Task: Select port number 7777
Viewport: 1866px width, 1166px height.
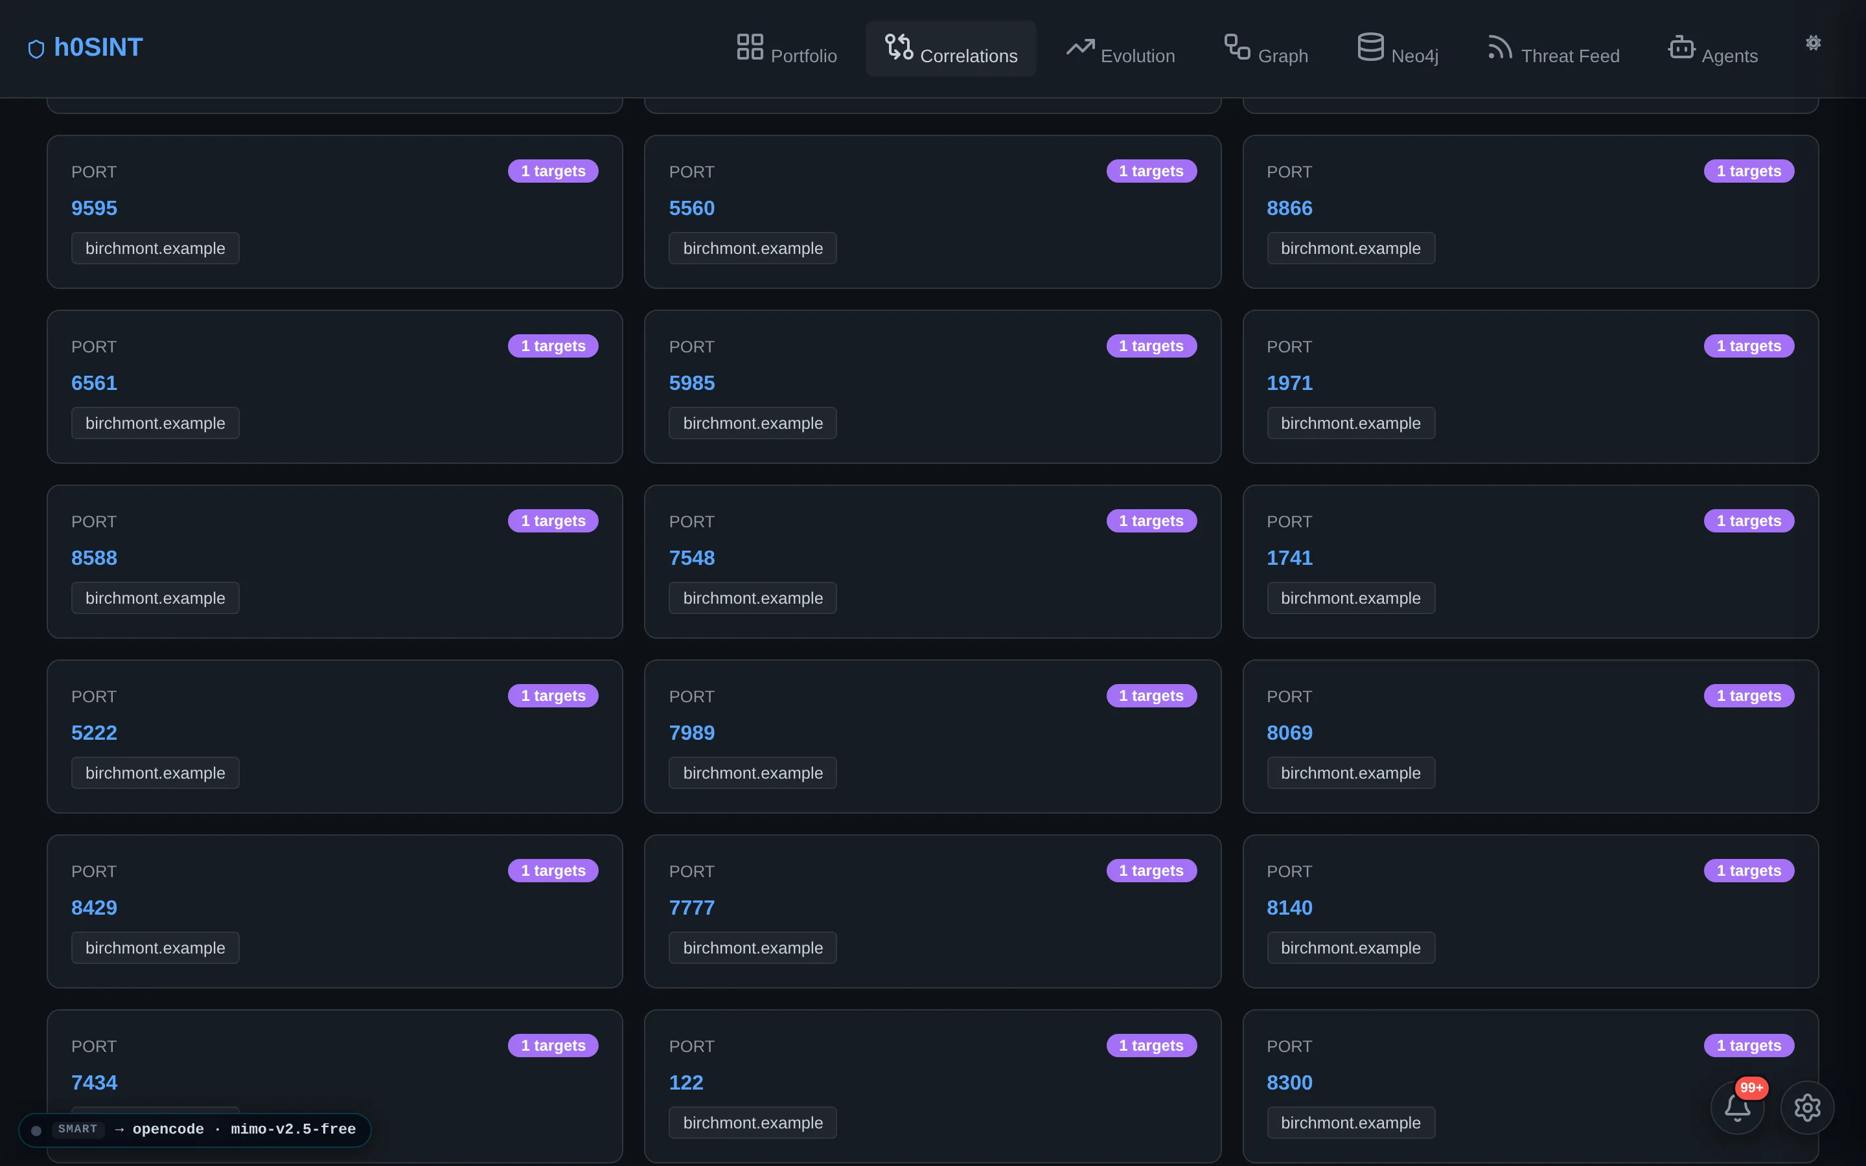Action: pyautogui.click(x=692, y=908)
